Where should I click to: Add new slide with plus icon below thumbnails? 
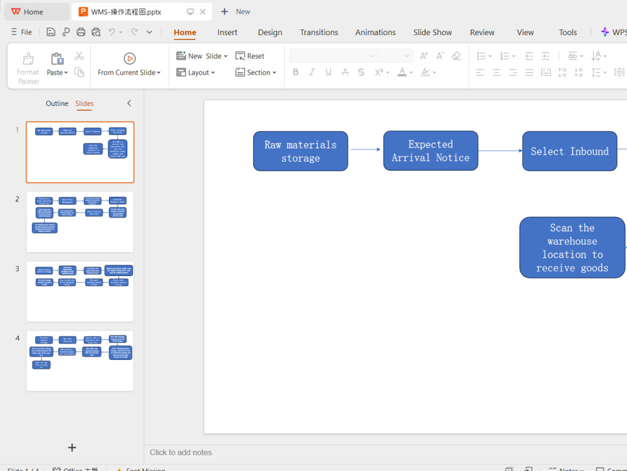coord(72,447)
